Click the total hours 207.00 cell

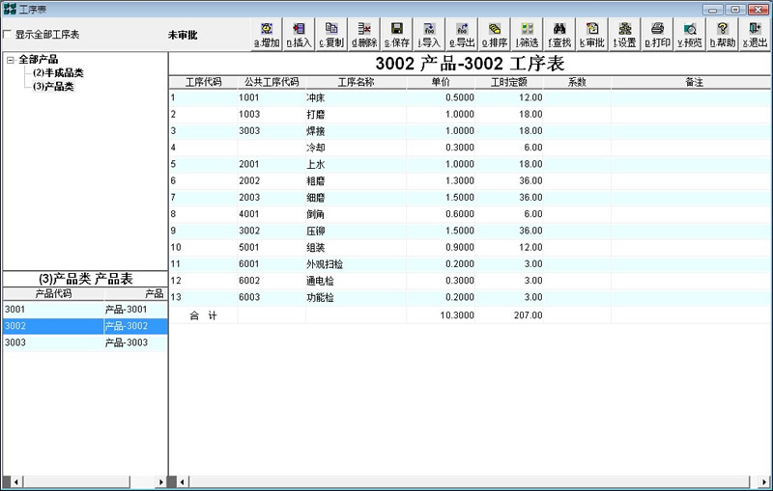[x=509, y=315]
